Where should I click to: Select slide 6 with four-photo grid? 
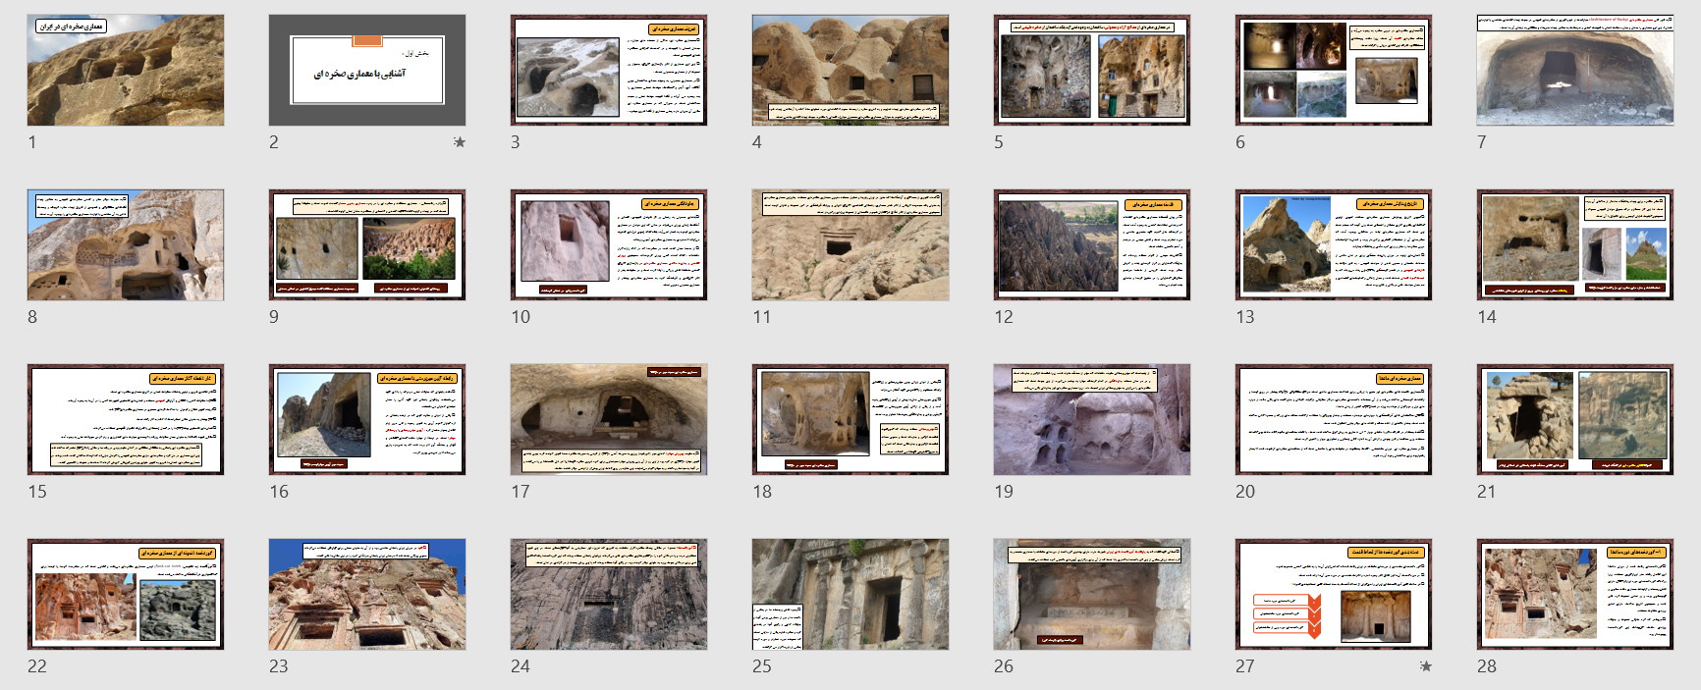(x=1334, y=70)
